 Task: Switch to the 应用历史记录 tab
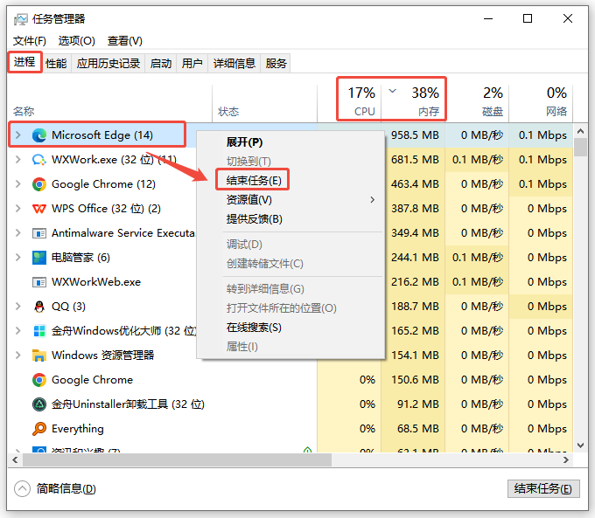point(108,63)
